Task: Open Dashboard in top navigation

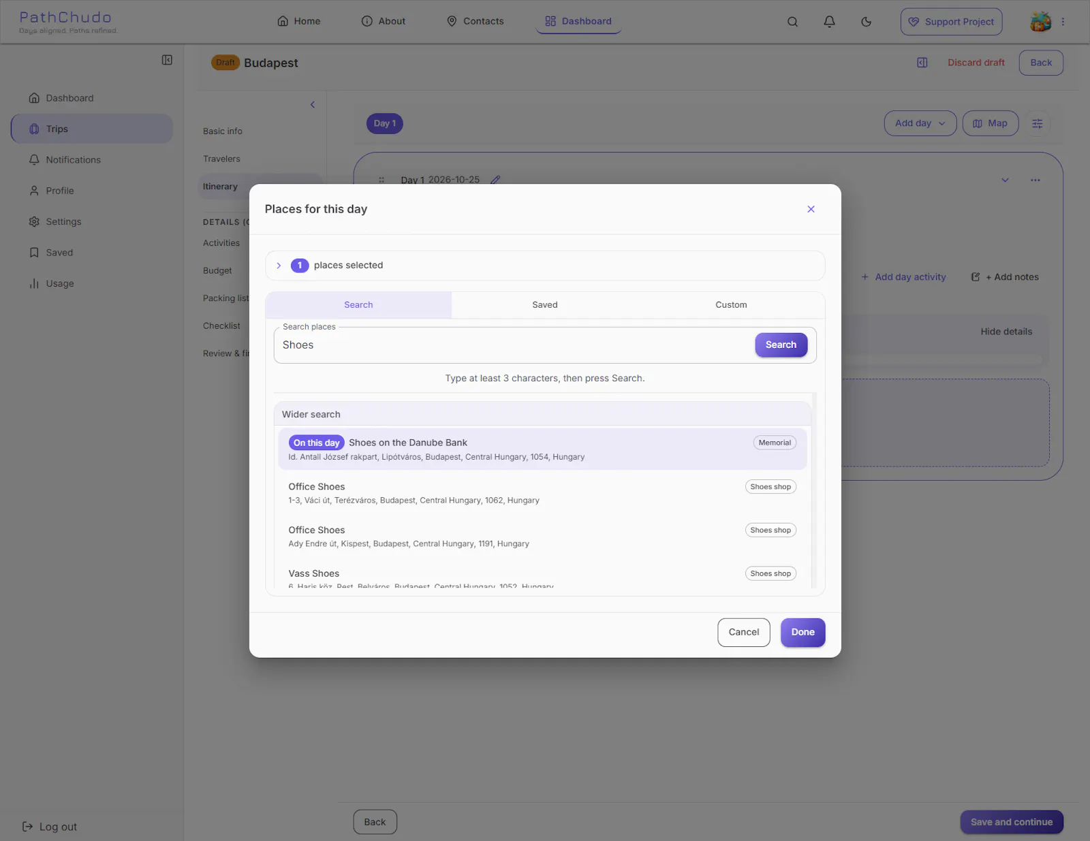Action: point(578,22)
